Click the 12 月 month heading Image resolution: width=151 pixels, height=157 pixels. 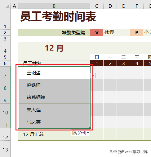point(54,48)
